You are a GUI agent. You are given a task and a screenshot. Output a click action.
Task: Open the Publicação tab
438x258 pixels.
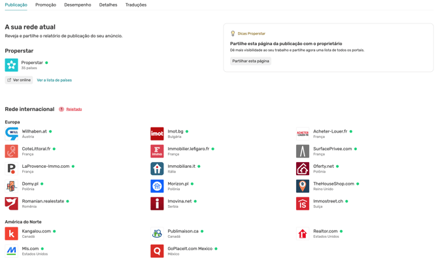16,5
